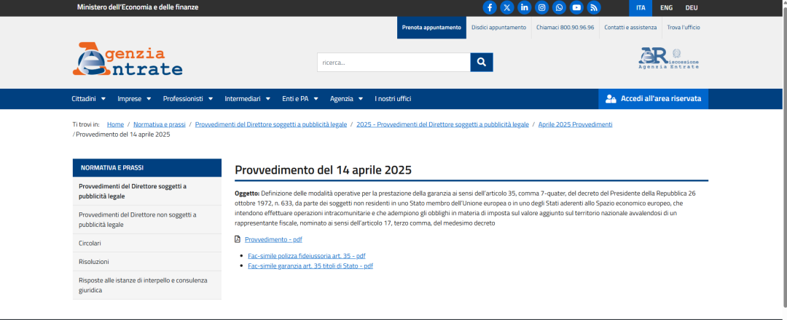Switch language to ITA
This screenshot has width=787, height=320.
(x=641, y=8)
